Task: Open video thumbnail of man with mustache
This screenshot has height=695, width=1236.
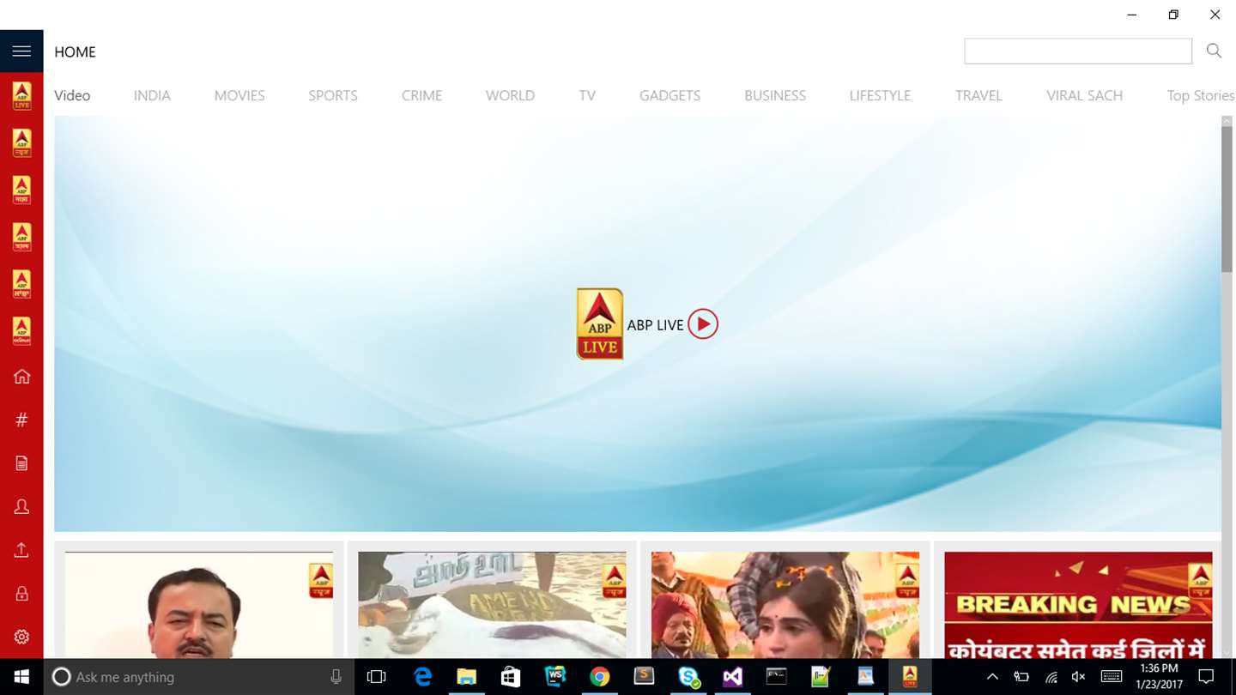Action: click(x=199, y=605)
